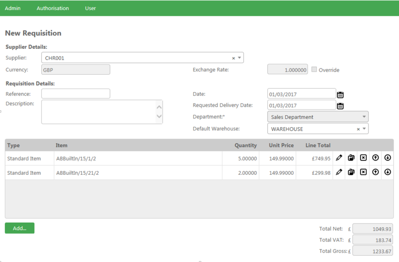
Task: Click the Line Total column header
Action: point(318,145)
